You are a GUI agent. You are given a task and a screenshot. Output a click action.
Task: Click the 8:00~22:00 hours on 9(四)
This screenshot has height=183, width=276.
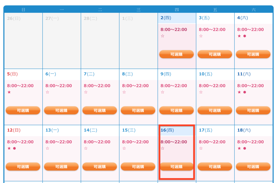pyautogui.click(x=174, y=86)
